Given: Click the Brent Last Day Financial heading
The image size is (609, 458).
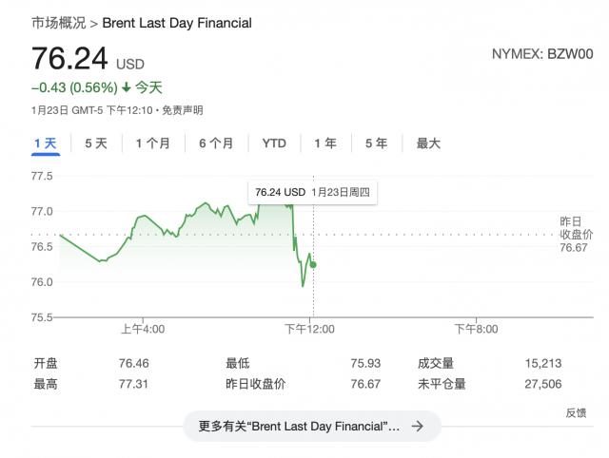Looking at the screenshot, I should pyautogui.click(x=177, y=22).
